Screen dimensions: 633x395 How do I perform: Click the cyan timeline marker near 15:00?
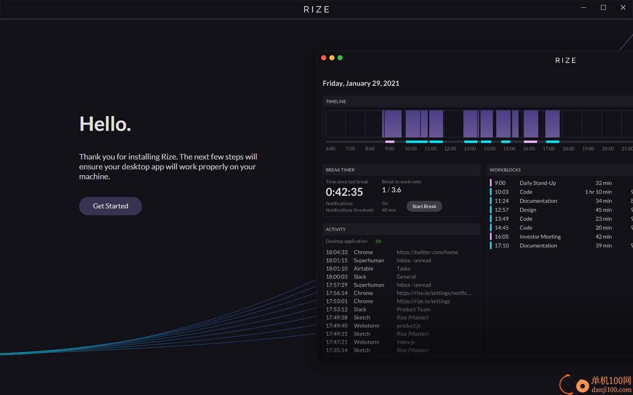505,142
